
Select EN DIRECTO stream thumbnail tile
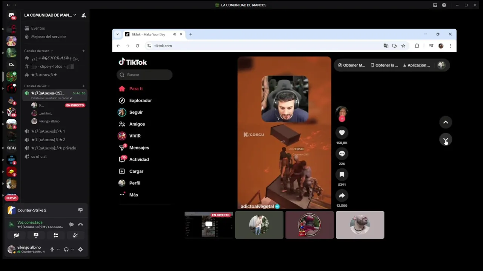[209, 225]
